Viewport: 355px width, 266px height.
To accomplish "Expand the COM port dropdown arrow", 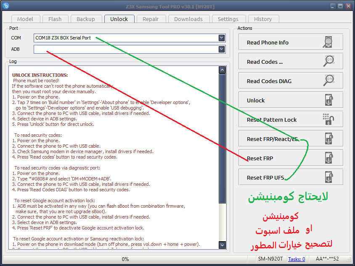I will click(x=222, y=38).
